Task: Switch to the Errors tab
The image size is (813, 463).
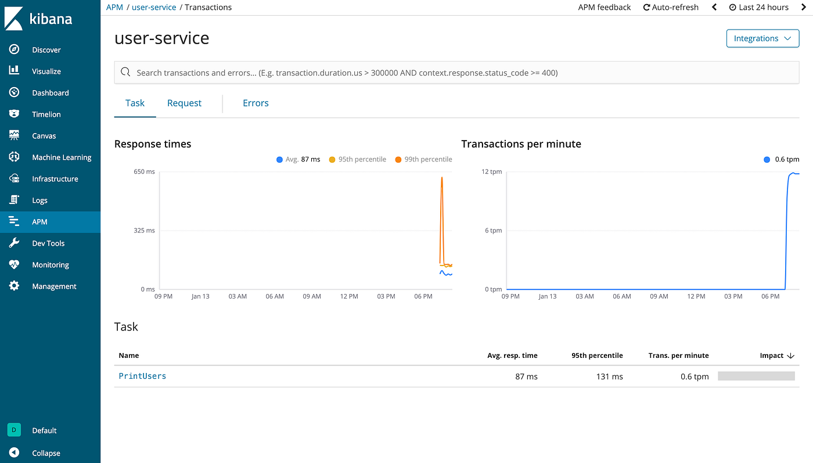Action: [256, 103]
